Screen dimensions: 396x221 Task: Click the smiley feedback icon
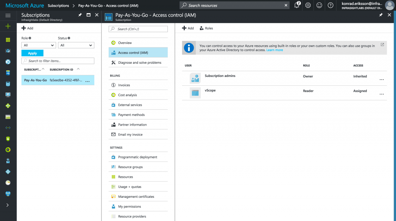point(319,5)
